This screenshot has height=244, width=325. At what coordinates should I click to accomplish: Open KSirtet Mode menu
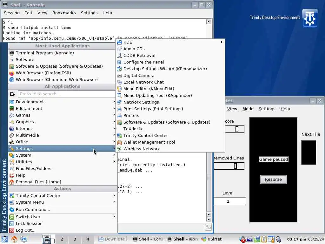click(248, 109)
